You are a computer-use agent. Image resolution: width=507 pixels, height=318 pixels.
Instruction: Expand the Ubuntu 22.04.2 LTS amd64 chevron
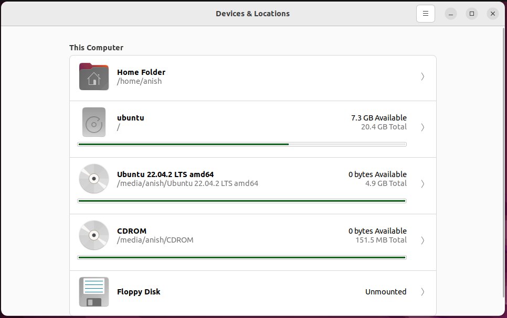click(x=423, y=184)
